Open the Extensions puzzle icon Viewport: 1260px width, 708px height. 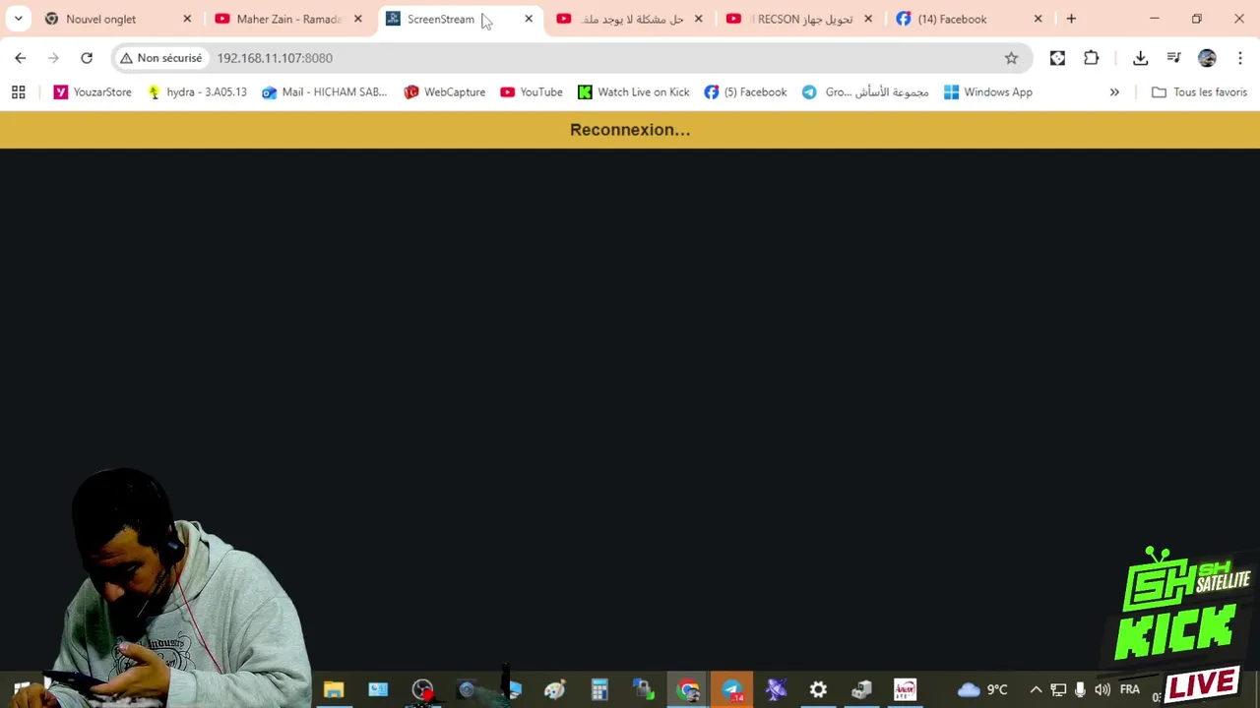[1092, 58]
